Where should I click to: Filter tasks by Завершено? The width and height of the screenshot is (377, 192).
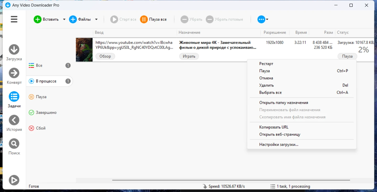(46, 112)
